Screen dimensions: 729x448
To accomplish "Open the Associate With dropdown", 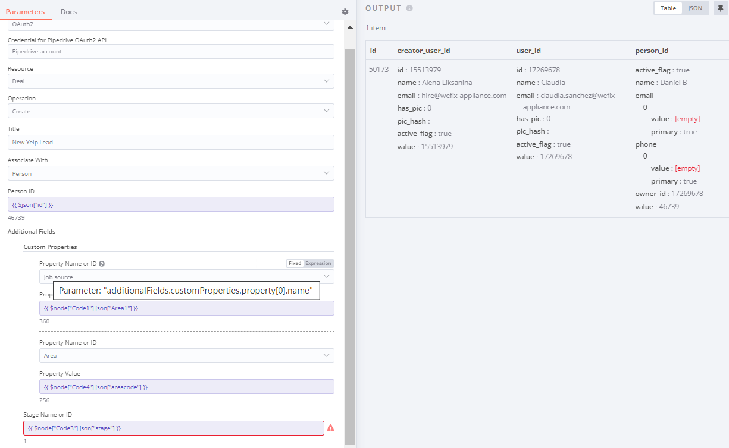I will (x=171, y=173).
